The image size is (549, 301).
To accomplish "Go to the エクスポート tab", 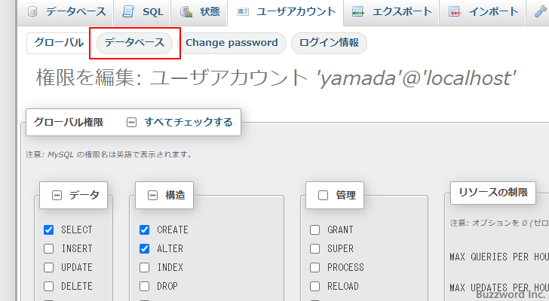I will point(391,12).
